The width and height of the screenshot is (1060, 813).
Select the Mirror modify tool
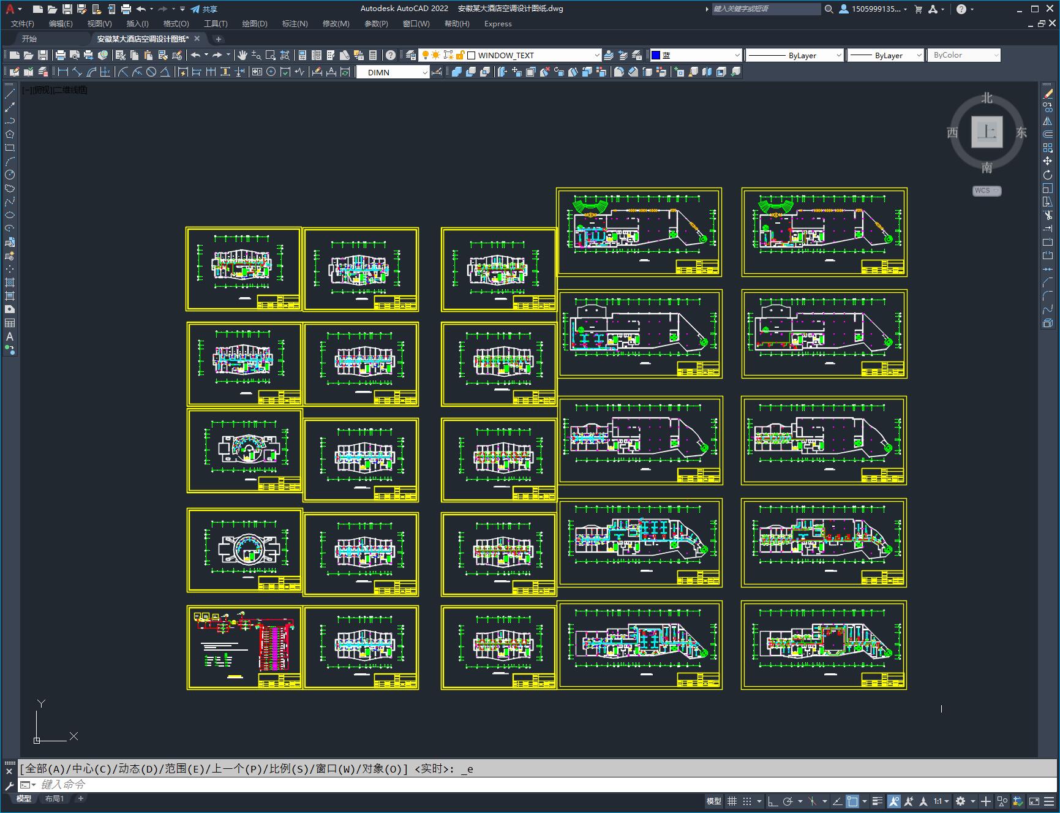(1048, 121)
